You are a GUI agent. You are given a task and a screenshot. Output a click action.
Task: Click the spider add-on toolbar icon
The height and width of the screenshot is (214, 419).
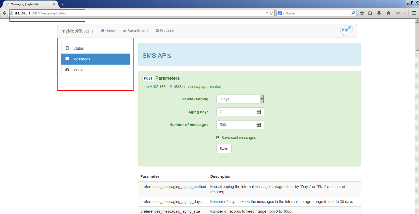click(398, 13)
